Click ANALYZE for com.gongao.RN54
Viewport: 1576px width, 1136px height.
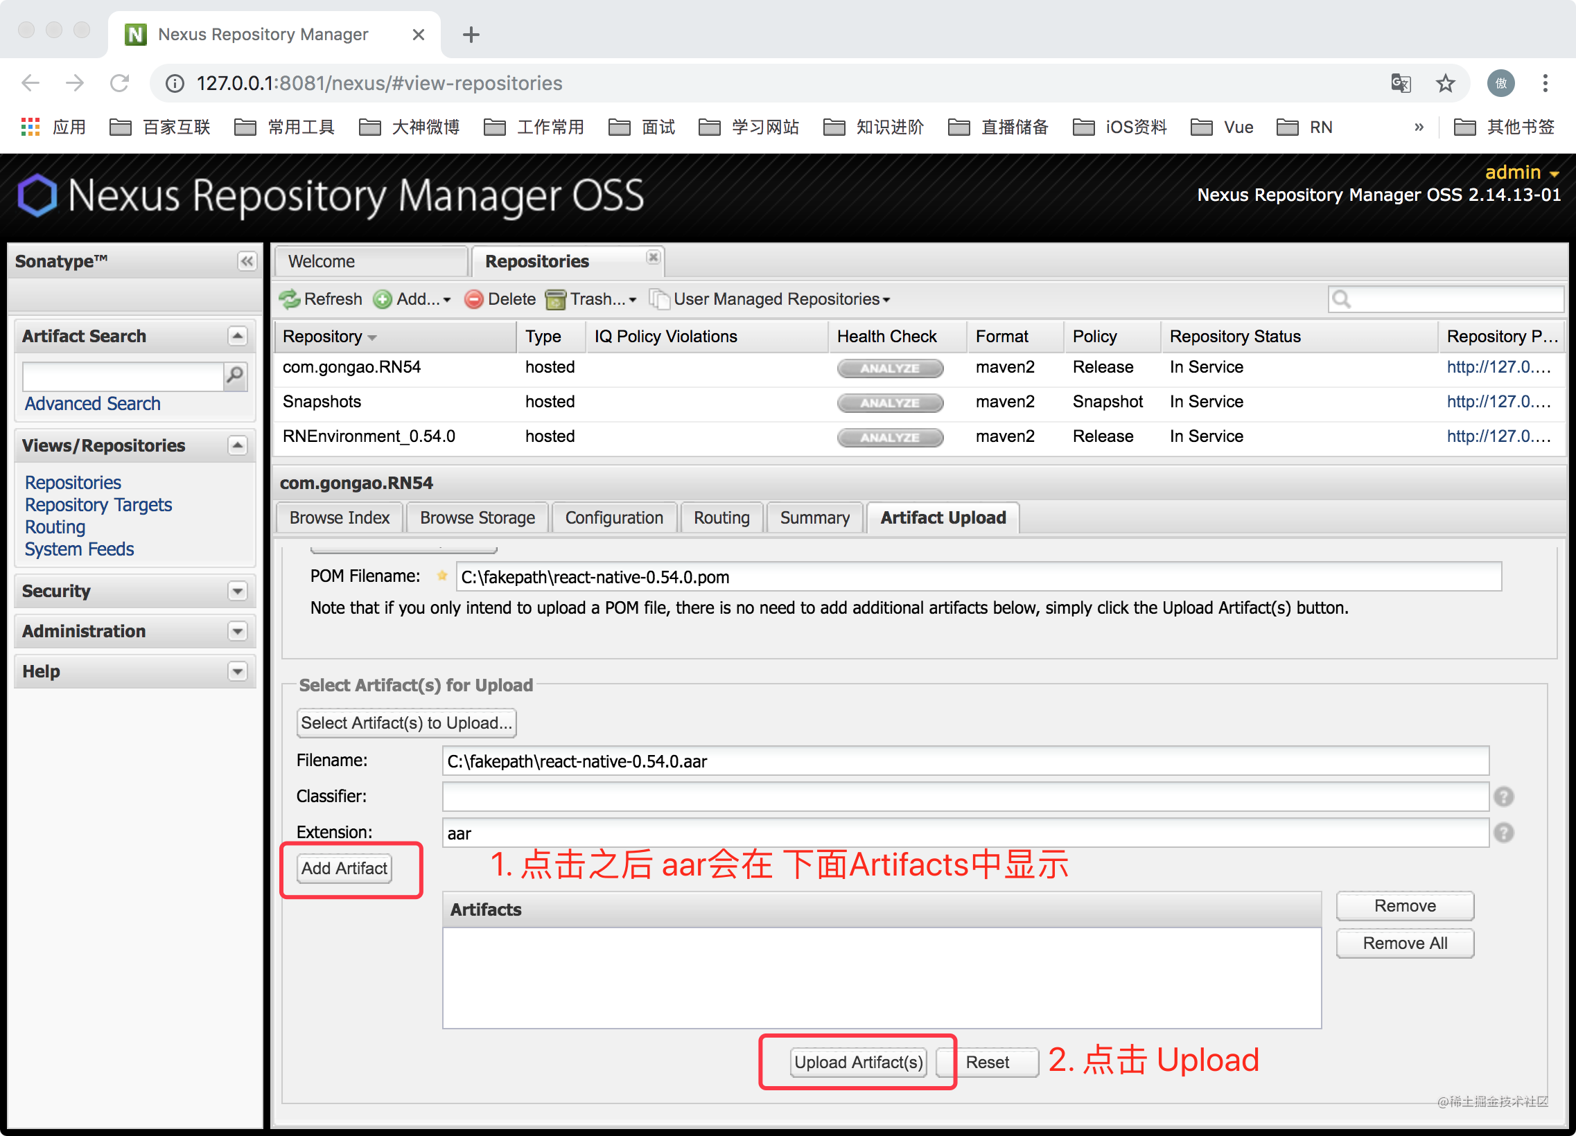coord(890,369)
